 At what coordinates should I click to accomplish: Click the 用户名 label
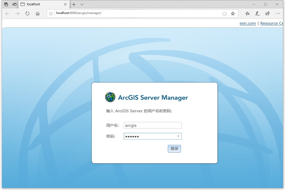113,125
